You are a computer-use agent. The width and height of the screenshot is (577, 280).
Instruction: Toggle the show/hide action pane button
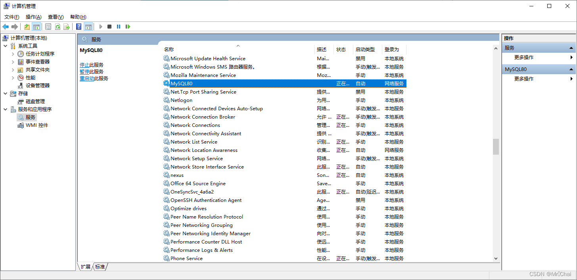(x=88, y=27)
